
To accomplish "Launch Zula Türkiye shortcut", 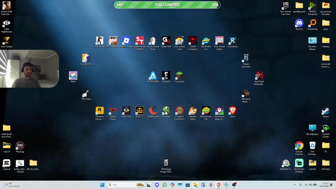I will [x=7, y=42].
